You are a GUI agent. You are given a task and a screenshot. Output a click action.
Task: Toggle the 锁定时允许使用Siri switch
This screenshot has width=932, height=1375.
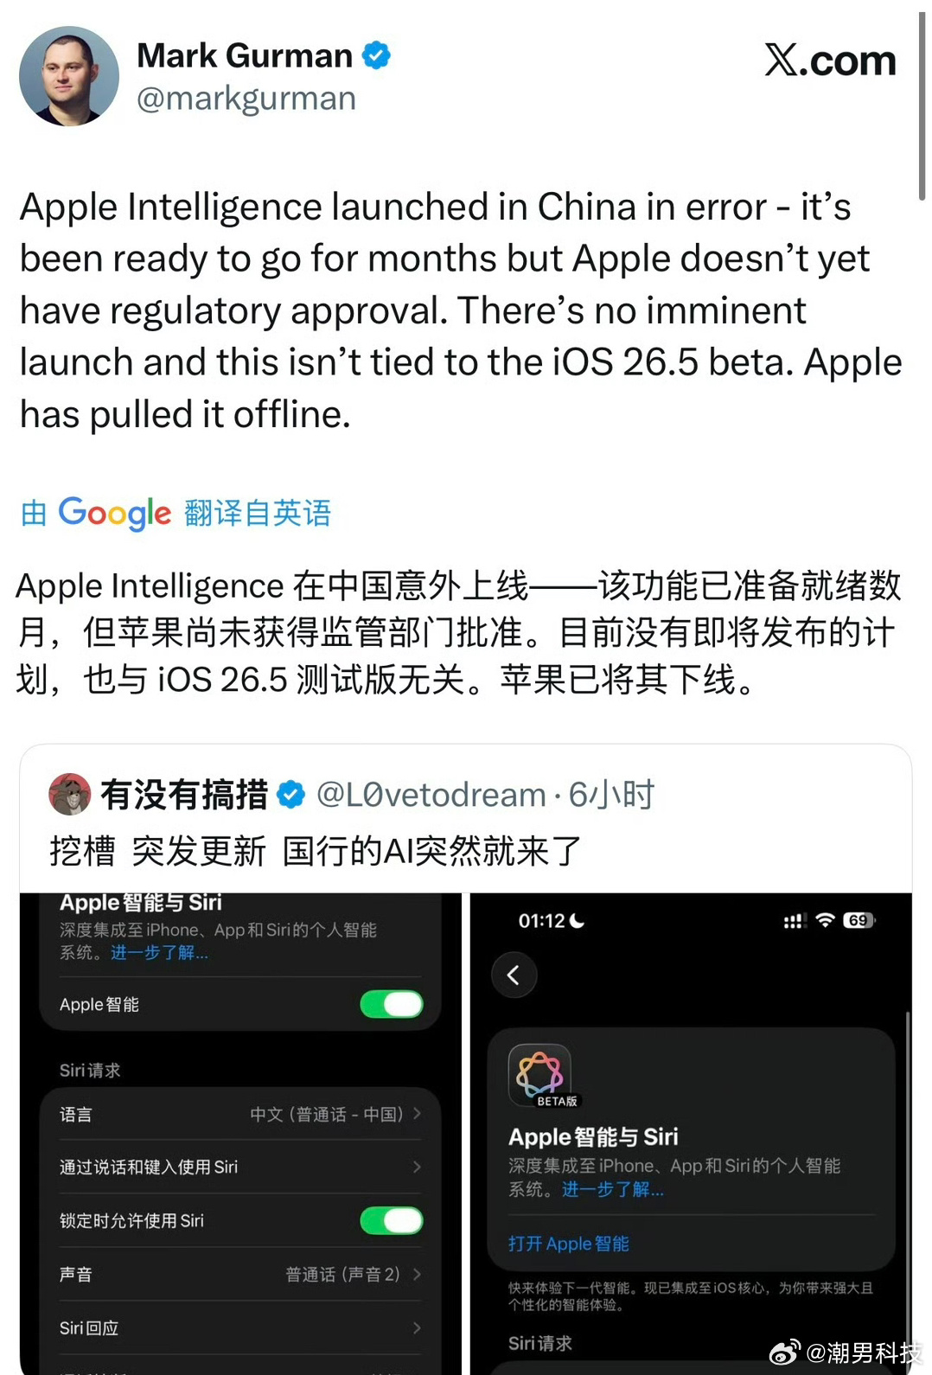tap(392, 1220)
